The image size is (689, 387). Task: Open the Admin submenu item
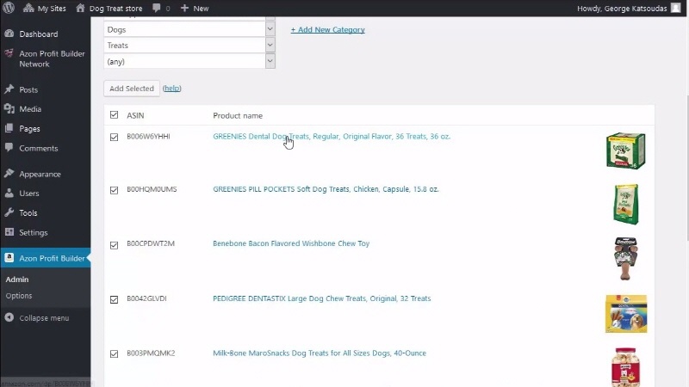pos(17,279)
